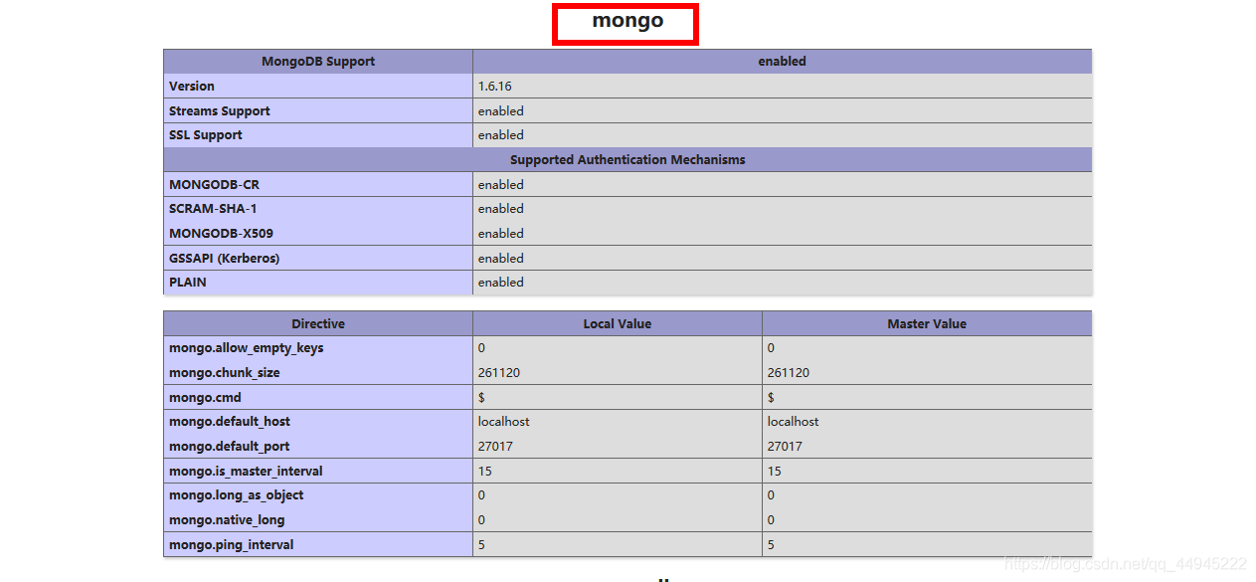Click the SCRAM-SHA-1 row label
1256x582 pixels.
coord(213,209)
